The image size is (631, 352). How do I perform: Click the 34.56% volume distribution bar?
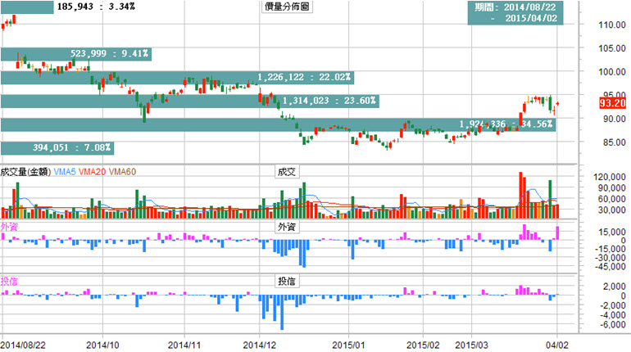click(277, 124)
